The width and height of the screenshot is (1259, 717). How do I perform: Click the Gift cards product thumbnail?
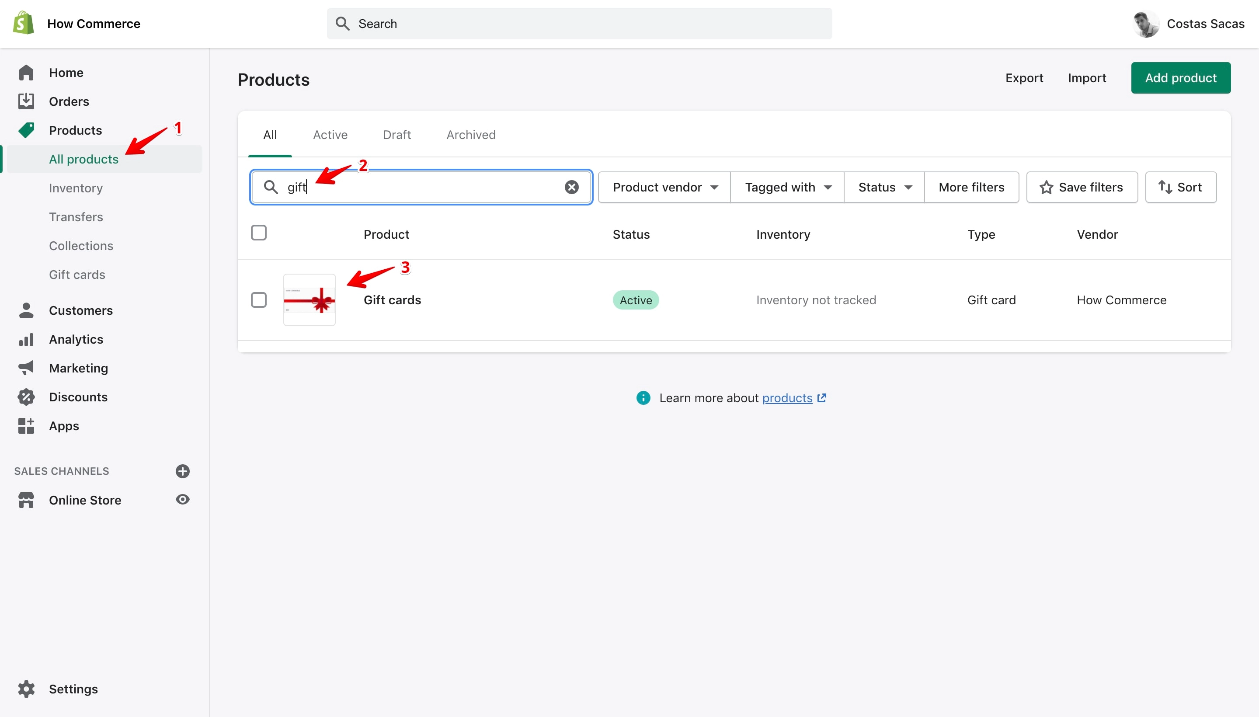click(309, 300)
